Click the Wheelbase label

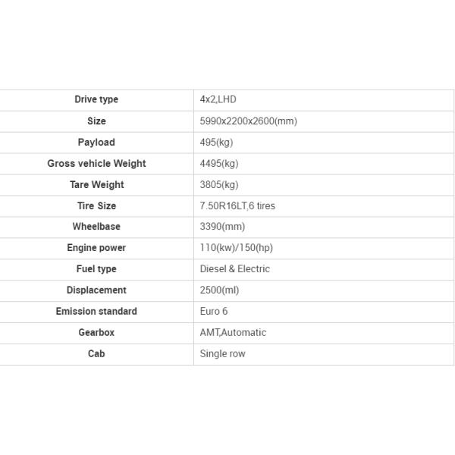point(96,227)
